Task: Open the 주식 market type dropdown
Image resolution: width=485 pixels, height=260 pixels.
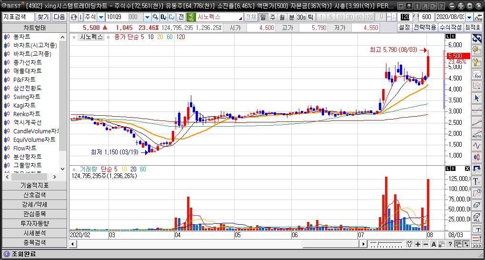Action: pyautogui.click(x=101, y=17)
